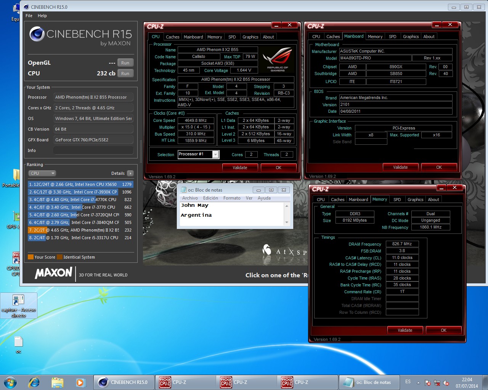Click the Info input field
488x390 pixels.
point(93,150)
